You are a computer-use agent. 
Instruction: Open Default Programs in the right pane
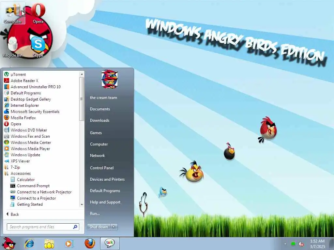[105, 191]
